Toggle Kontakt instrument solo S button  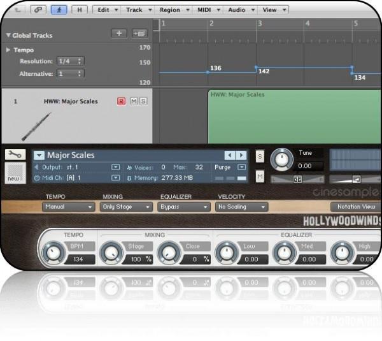pos(260,156)
